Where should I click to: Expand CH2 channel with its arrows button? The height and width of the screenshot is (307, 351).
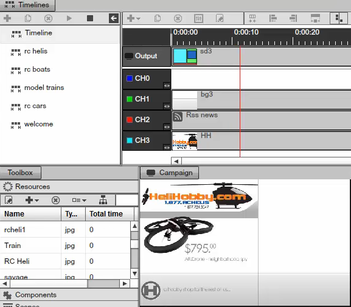tap(167, 127)
